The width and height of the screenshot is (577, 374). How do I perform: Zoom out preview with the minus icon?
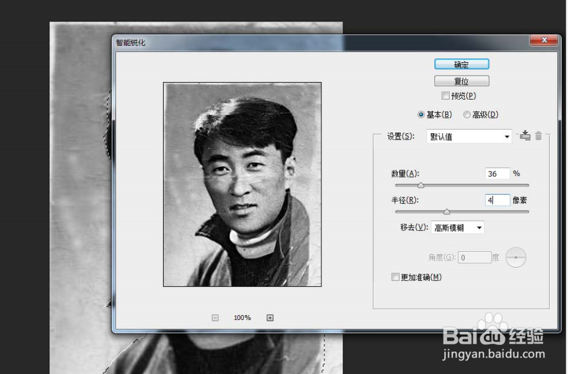215,318
